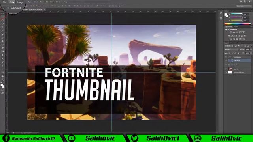Switch to the Swatches tab

click(232, 11)
